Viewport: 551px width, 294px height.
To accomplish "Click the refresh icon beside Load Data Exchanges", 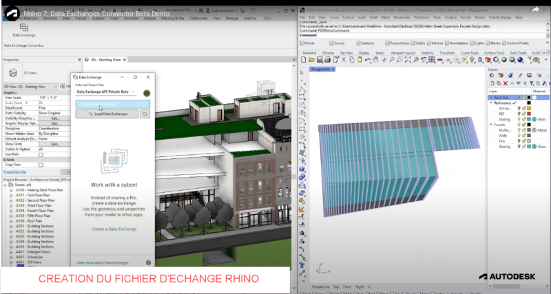I will [145, 114].
